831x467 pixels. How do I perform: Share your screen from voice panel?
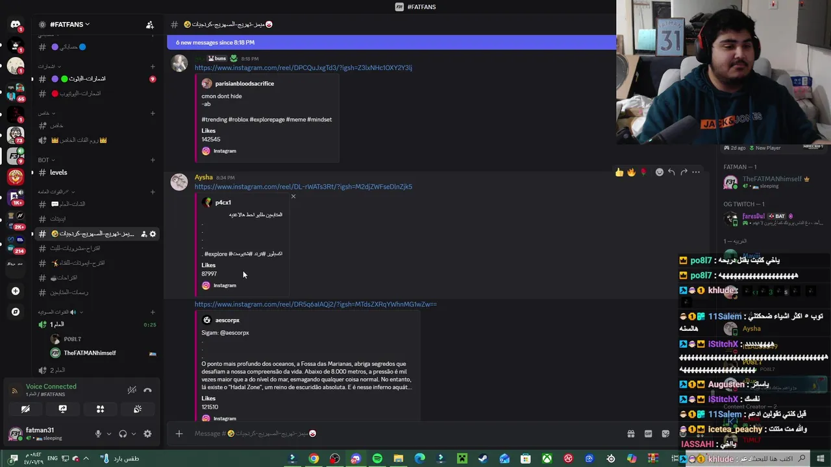[63, 409]
